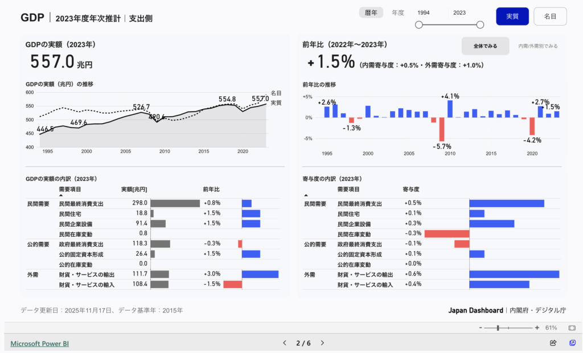Zoom out with the minus icon

pos(481,328)
